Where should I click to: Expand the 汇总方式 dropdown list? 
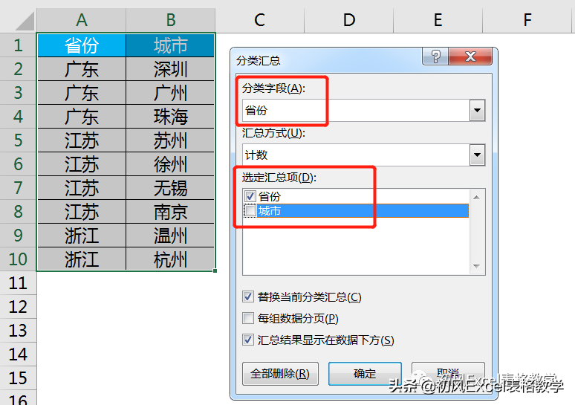point(477,155)
